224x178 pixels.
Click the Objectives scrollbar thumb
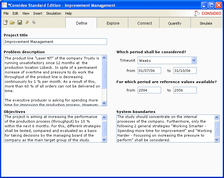point(104,129)
